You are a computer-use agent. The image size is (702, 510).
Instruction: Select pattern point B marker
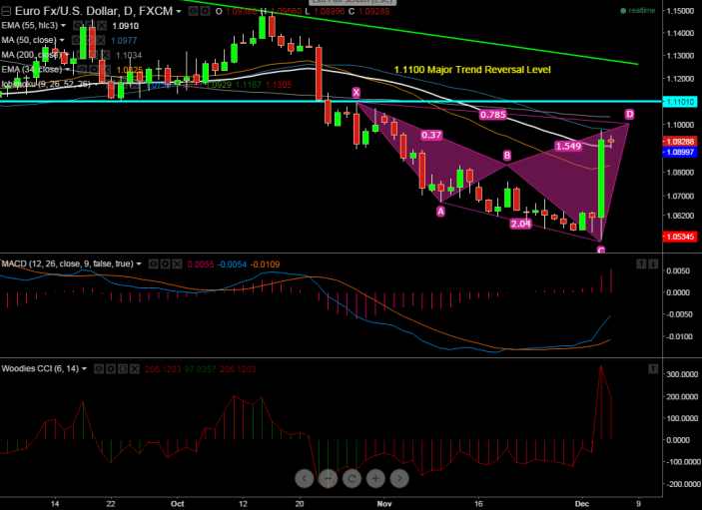507,156
